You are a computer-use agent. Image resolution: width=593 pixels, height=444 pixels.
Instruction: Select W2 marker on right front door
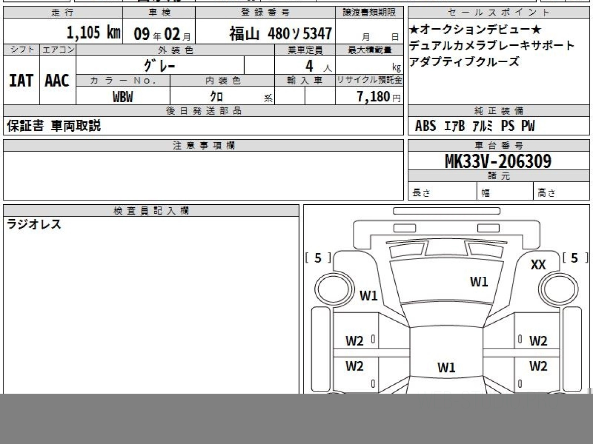(x=538, y=341)
